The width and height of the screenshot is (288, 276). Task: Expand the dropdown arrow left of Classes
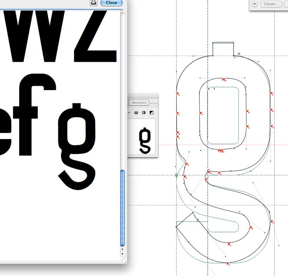(x=255, y=4)
